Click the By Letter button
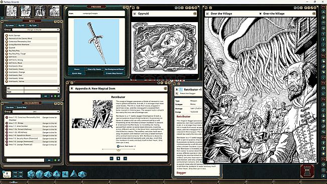 point(10,26)
